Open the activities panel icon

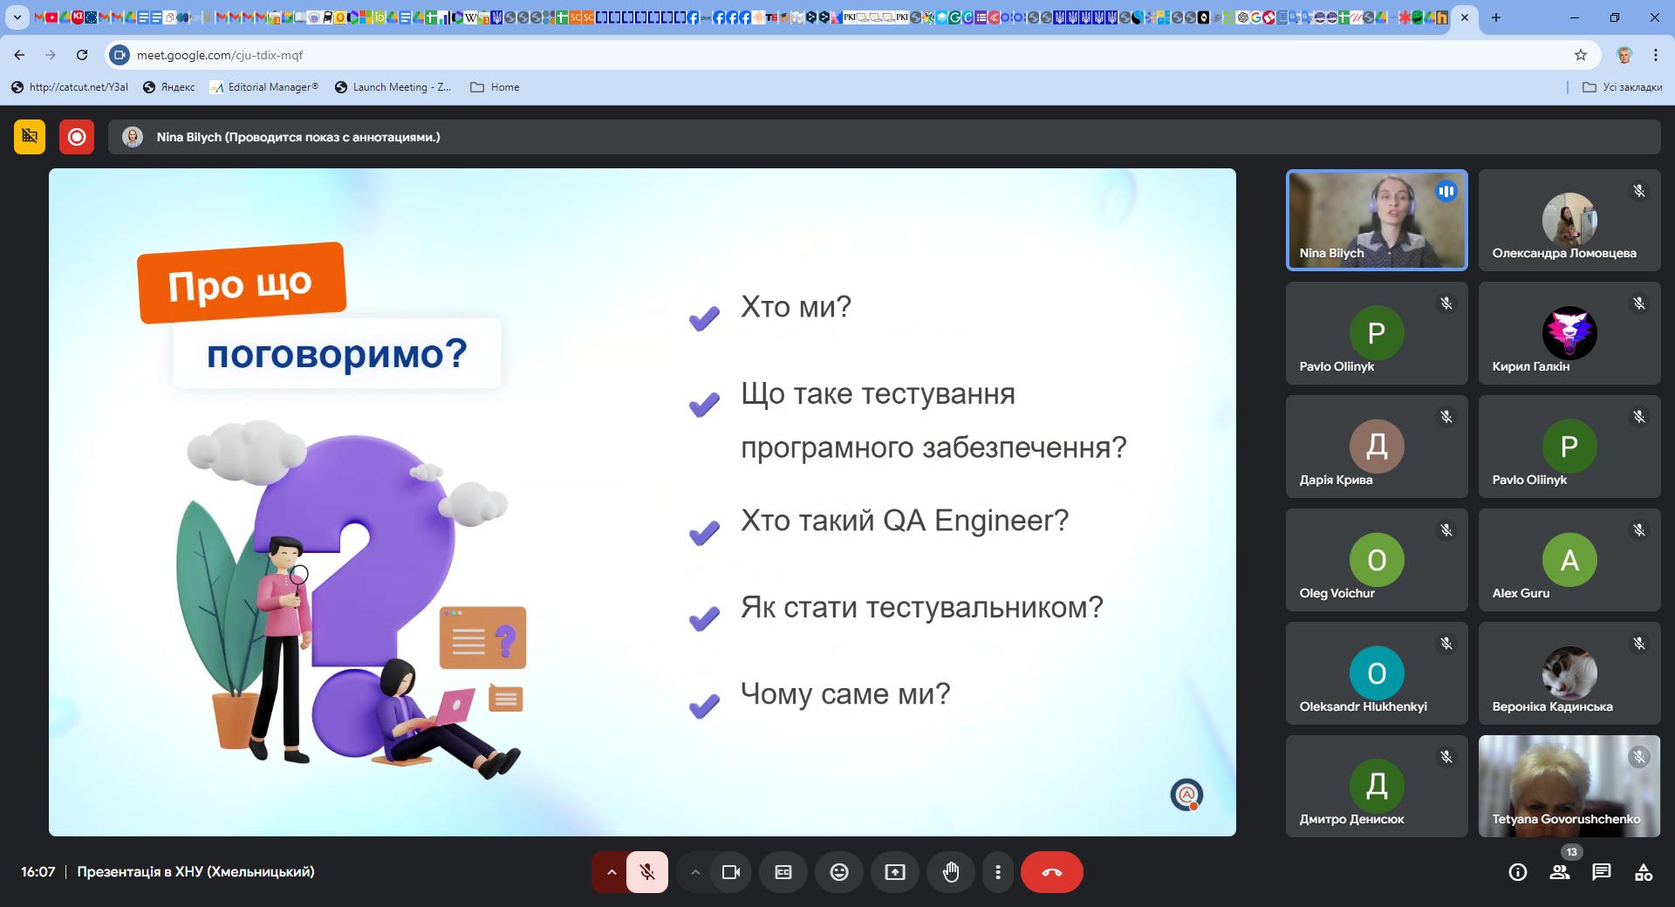coord(1643,872)
